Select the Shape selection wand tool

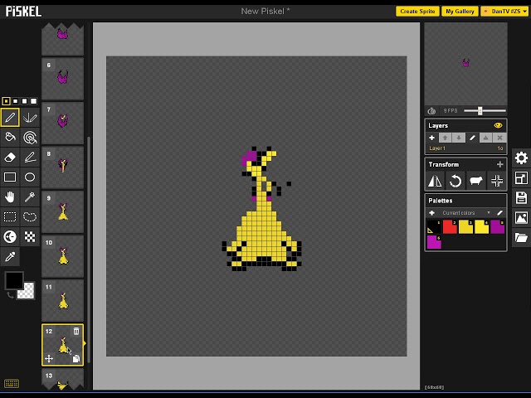[30, 197]
